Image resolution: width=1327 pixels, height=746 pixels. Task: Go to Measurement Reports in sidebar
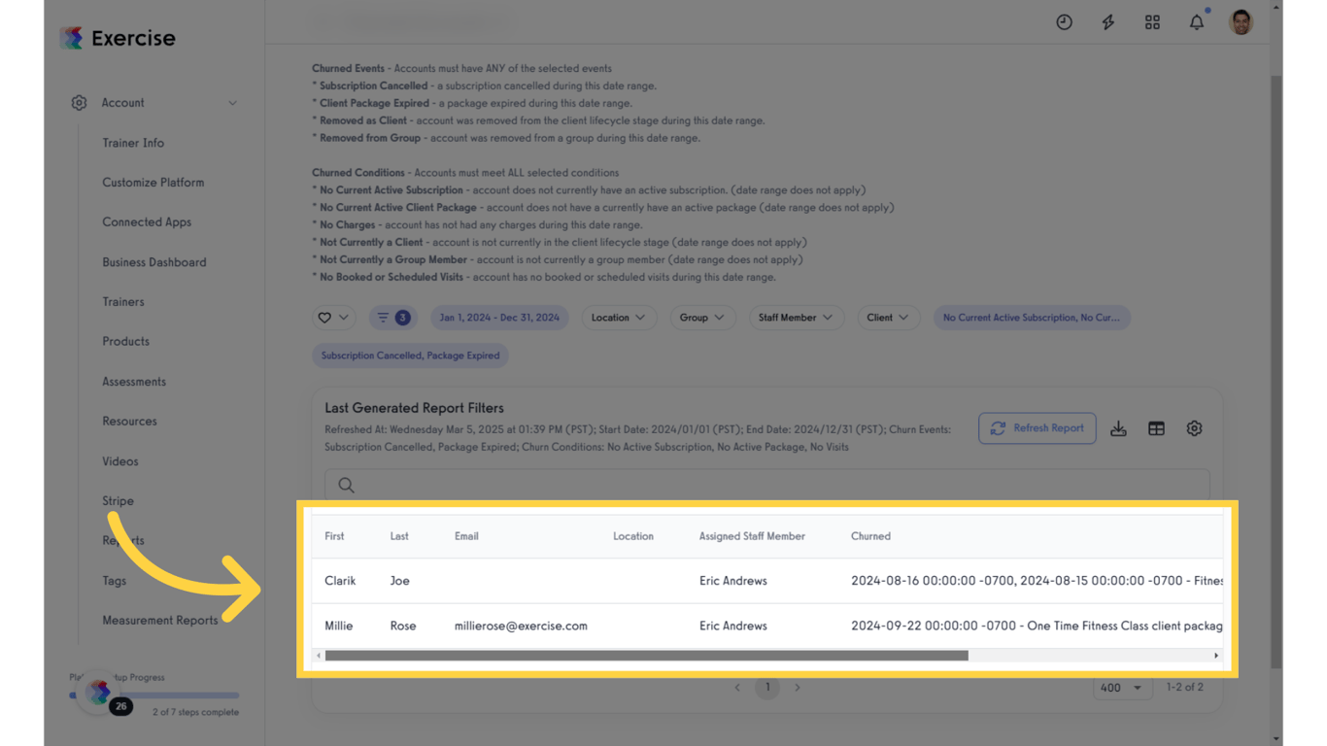coord(160,620)
